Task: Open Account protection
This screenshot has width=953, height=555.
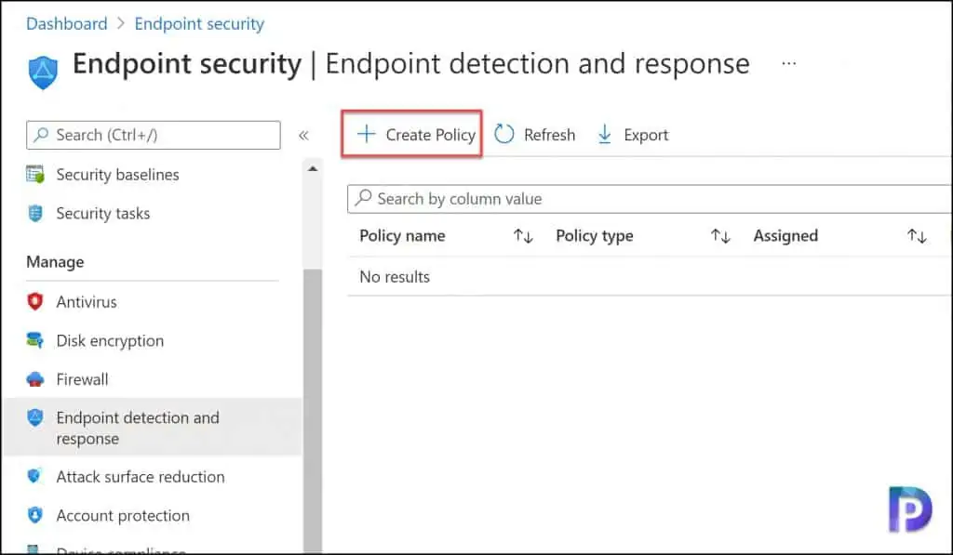Action: [123, 516]
